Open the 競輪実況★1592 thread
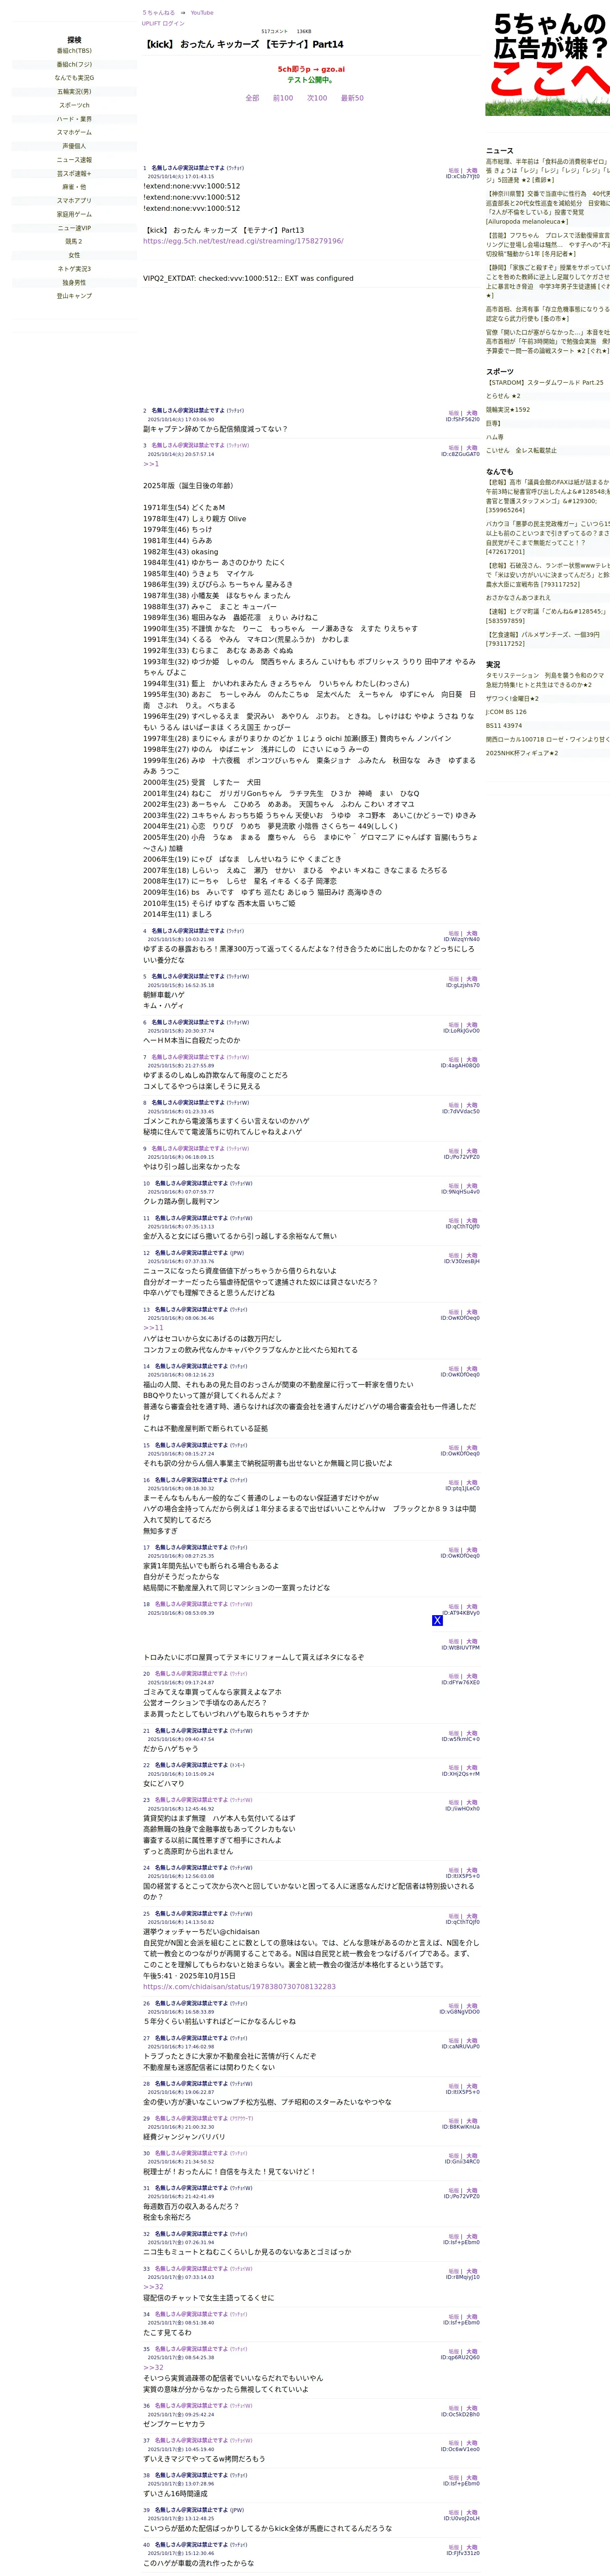The height and width of the screenshot is (2576, 610). (508, 409)
